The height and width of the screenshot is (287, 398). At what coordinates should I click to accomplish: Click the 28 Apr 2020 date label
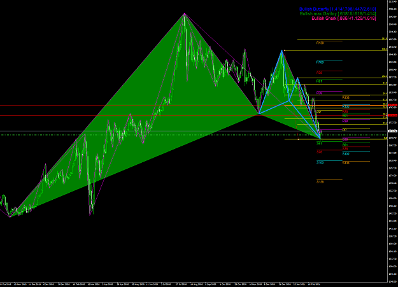tap(123, 284)
